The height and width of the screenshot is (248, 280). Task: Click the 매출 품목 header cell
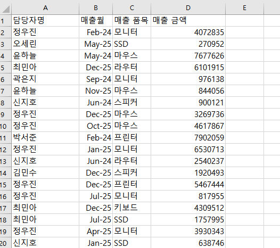tap(132, 21)
